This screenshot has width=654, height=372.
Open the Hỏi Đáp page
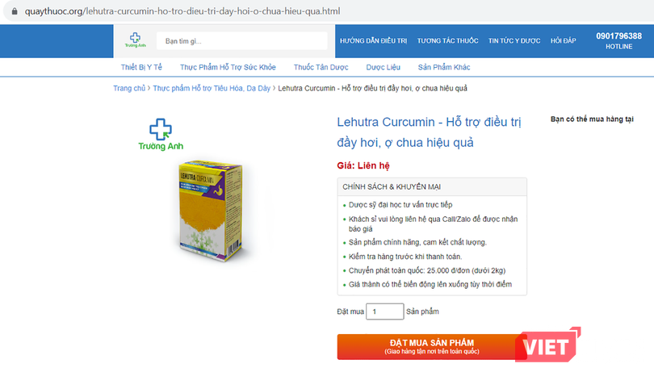[x=562, y=40]
